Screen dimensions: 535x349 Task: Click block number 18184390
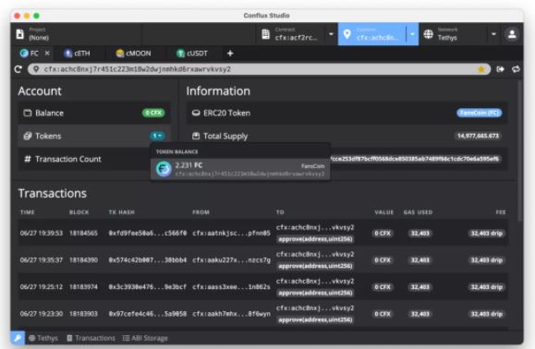[x=83, y=260]
